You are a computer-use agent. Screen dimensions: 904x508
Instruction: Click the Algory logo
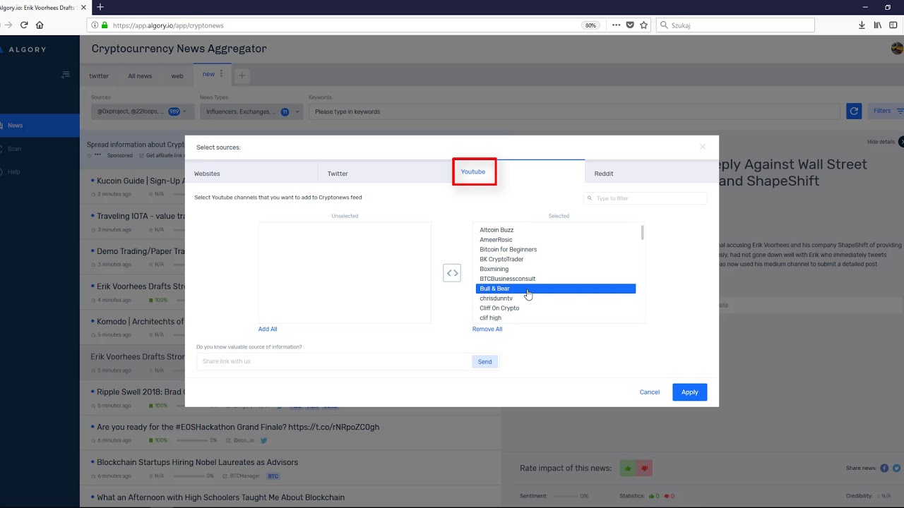coord(23,49)
